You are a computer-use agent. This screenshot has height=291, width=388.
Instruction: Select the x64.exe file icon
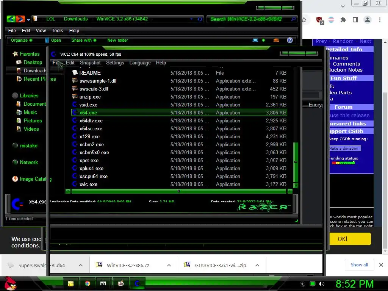(75, 112)
